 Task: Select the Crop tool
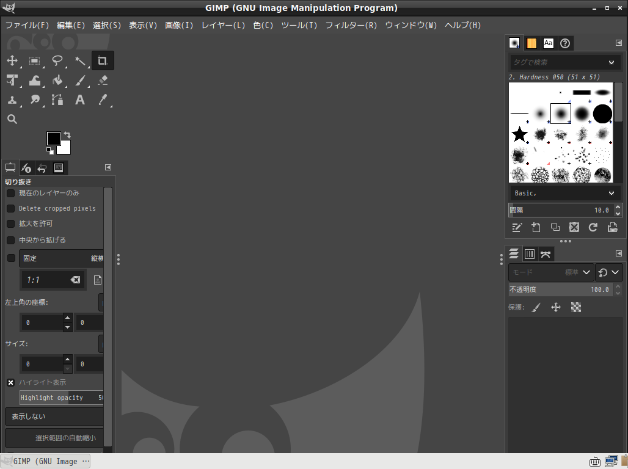[103, 60]
